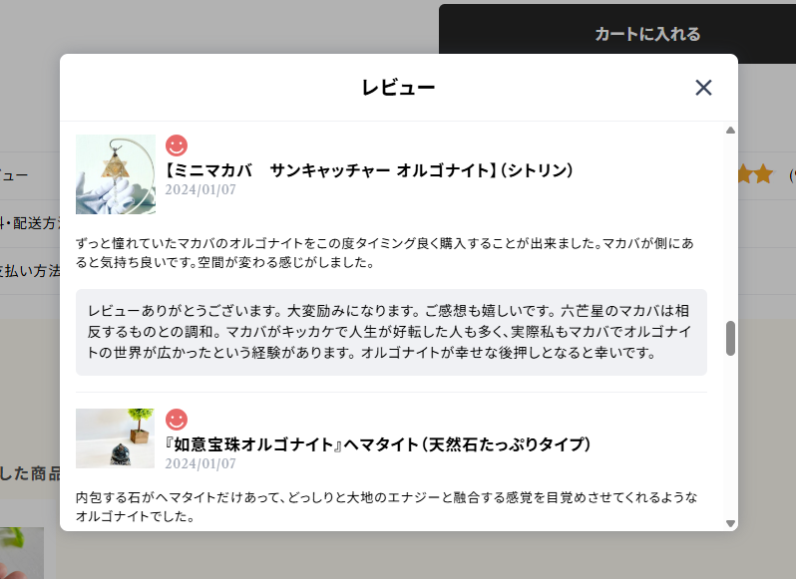
Task: Click the smiley face icon on the 如意宝珠オルゴナイト review
Action: [177, 420]
